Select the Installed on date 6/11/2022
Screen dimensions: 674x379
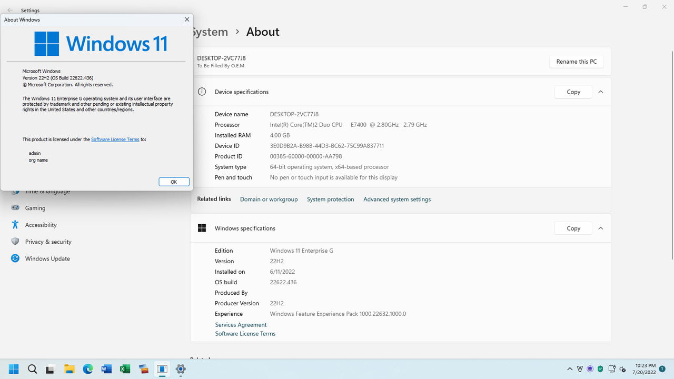[x=283, y=272]
